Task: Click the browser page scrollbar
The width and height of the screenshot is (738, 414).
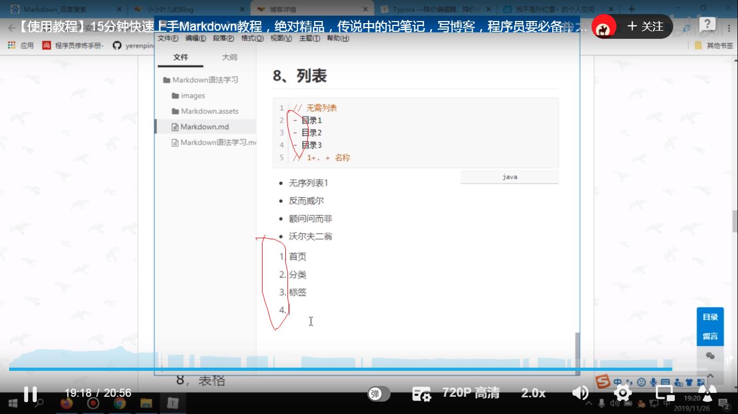Action: (x=735, y=221)
